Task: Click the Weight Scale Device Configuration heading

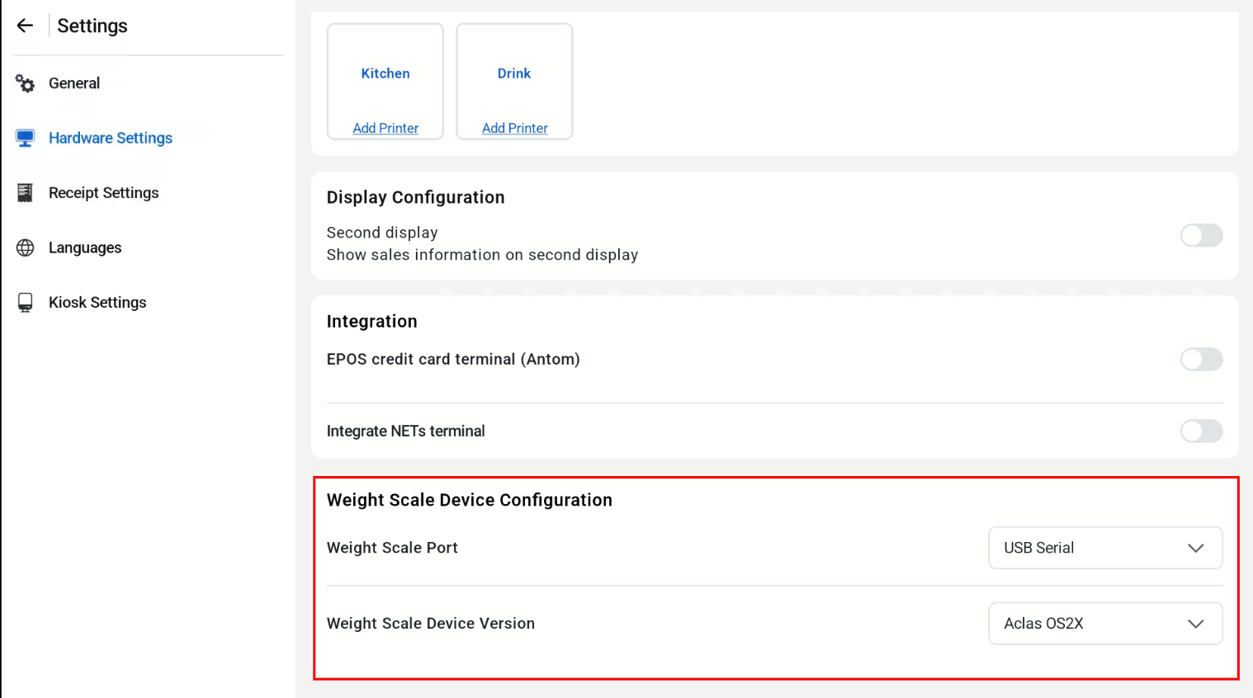Action: (470, 500)
